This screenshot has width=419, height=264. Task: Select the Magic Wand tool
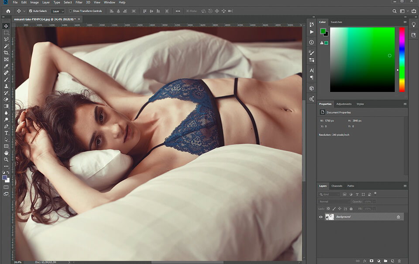6,46
